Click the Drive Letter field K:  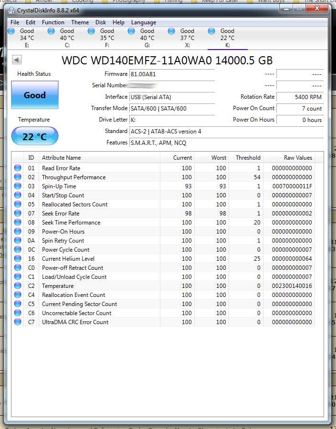[x=172, y=120]
